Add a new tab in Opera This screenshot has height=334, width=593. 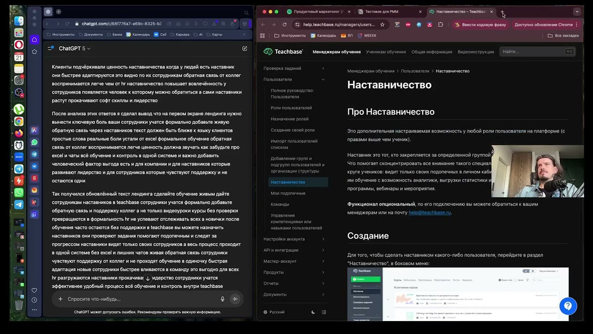pyautogui.click(x=58, y=12)
